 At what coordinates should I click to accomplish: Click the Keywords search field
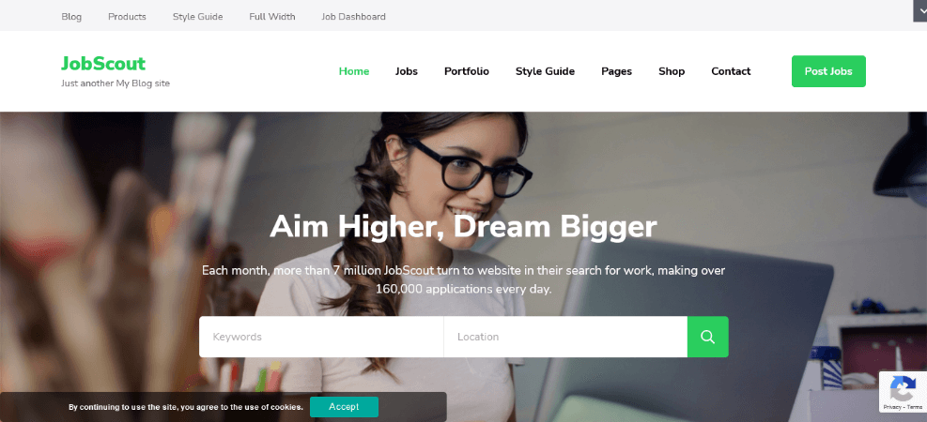(x=321, y=337)
